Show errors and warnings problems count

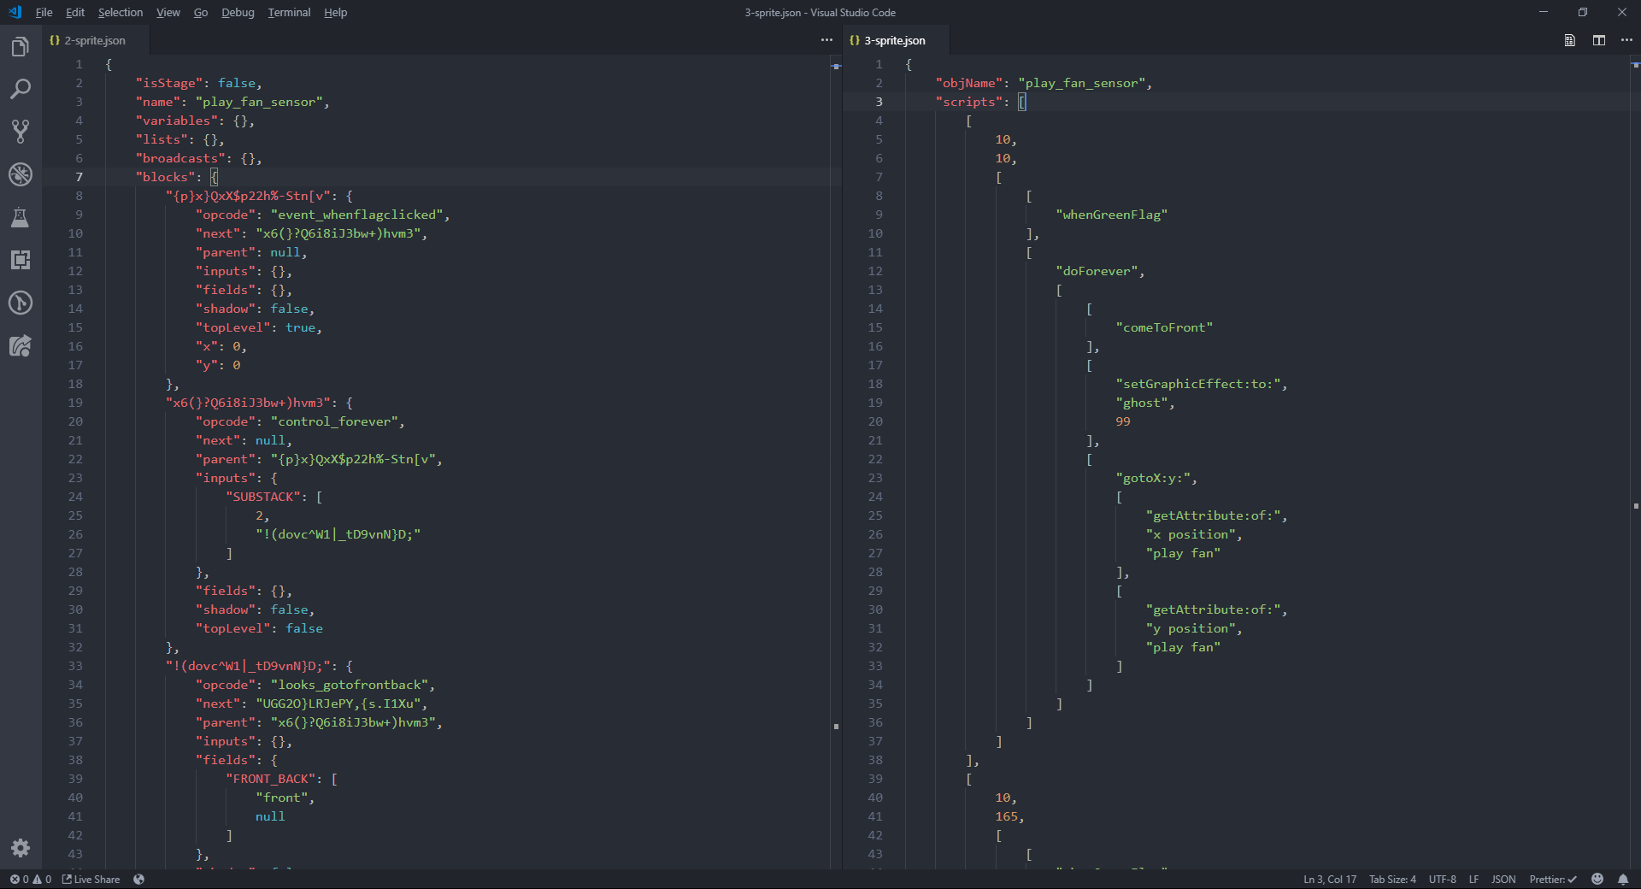(x=30, y=880)
